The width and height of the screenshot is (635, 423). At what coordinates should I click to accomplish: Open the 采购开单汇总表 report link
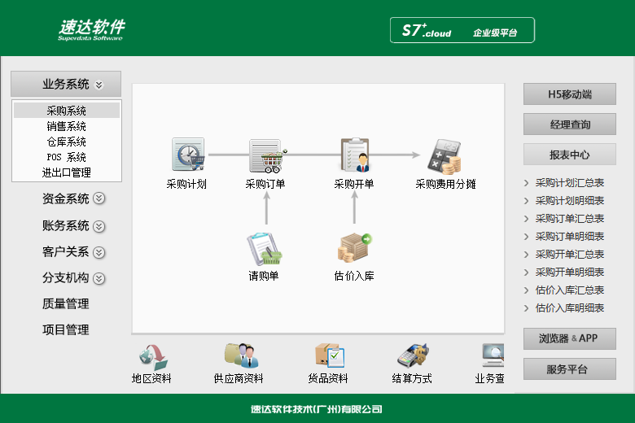tap(569, 254)
